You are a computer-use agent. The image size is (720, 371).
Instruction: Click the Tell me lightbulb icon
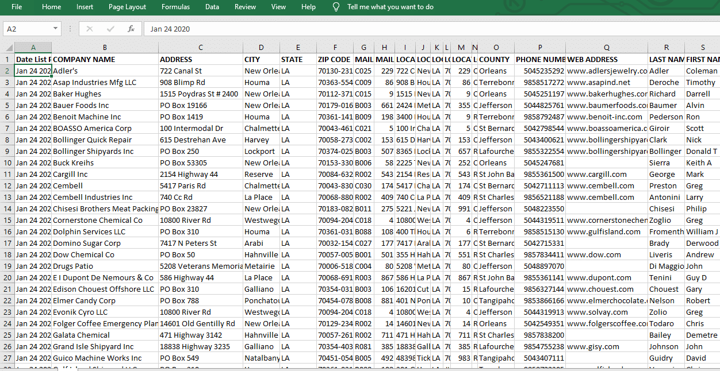pyautogui.click(x=336, y=7)
